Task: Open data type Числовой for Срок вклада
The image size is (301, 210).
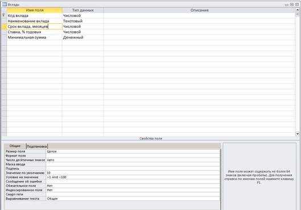Action: coord(83,27)
